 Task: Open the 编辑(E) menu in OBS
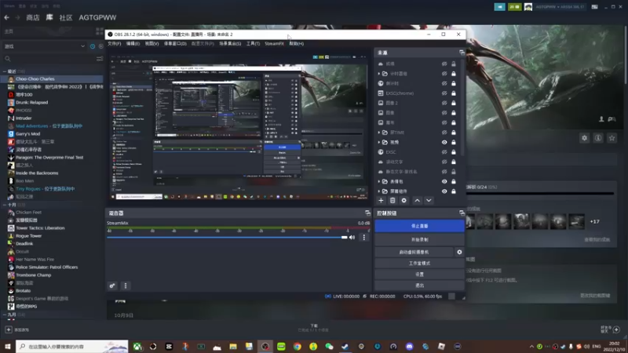(133, 44)
